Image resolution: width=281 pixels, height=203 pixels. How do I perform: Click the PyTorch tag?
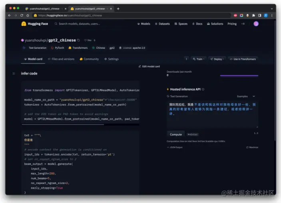(x=58, y=48)
